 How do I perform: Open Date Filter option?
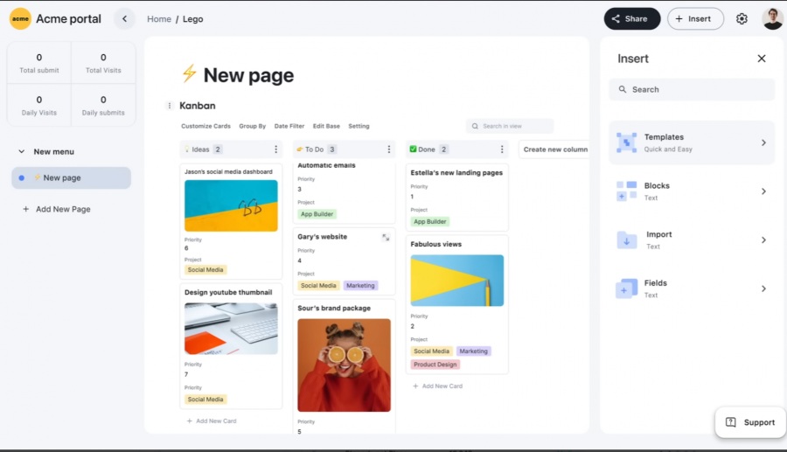coord(289,127)
